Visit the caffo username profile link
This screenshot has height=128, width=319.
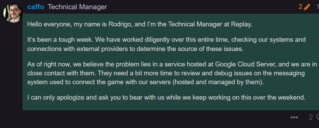pos(36,7)
